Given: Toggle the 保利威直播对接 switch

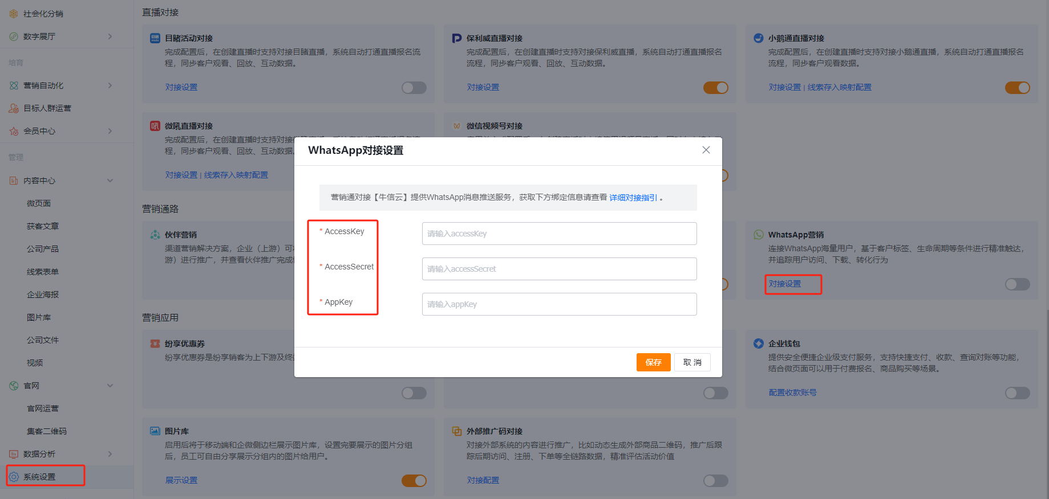Looking at the screenshot, I should (716, 88).
